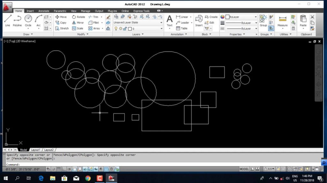Click the Trim tool
This screenshot has height=183, width=327.
click(x=94, y=17)
